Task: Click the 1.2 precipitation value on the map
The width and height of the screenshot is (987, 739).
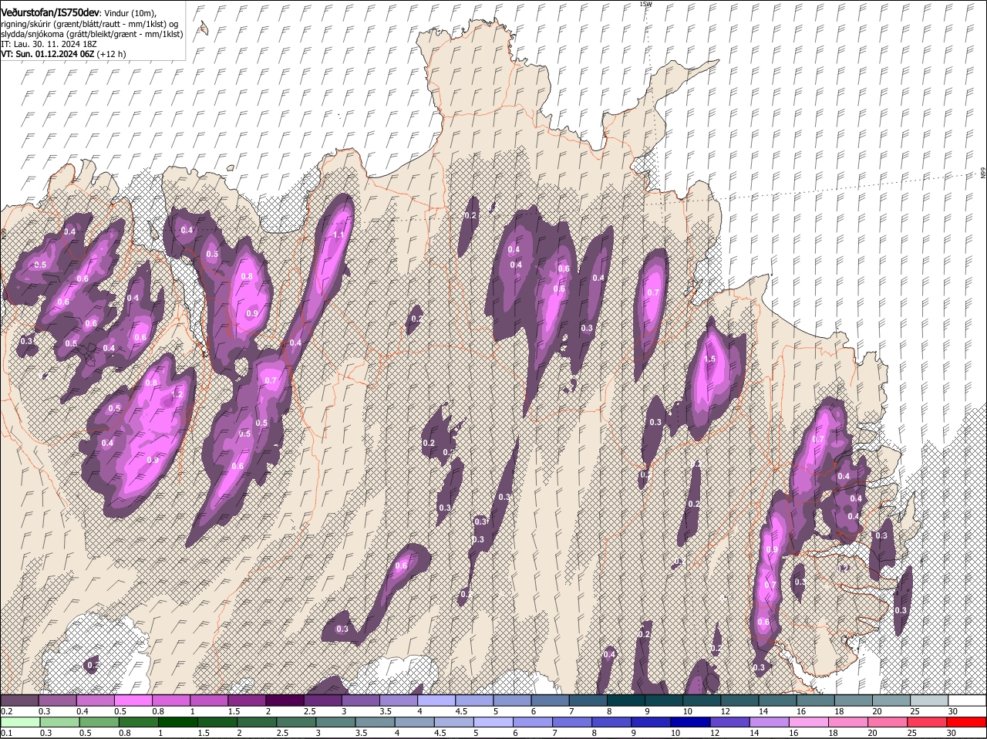Action: 177,394
